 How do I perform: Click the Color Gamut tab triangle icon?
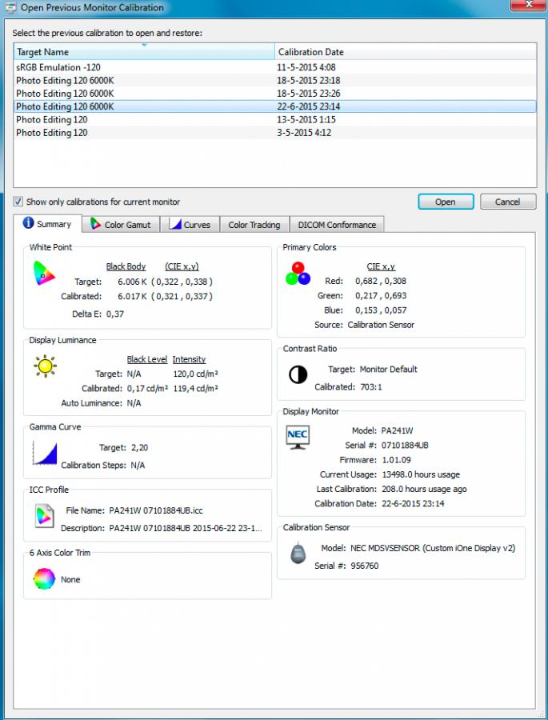[x=95, y=224]
